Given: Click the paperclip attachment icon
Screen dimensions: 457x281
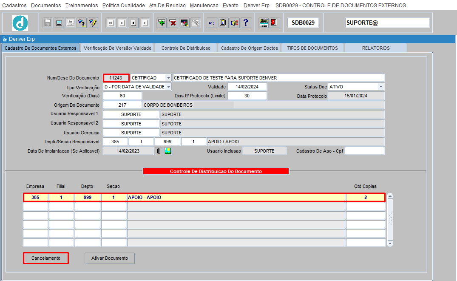Looking at the screenshot, I should tap(159, 151).
